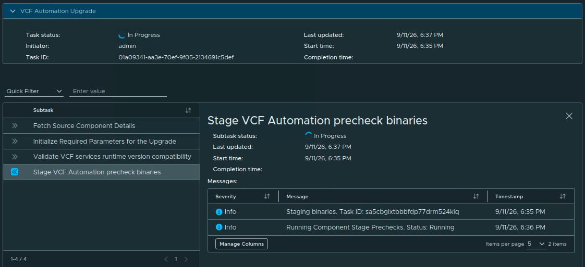Go to previous subtask page
585x267 pixels.
pyautogui.click(x=166, y=259)
